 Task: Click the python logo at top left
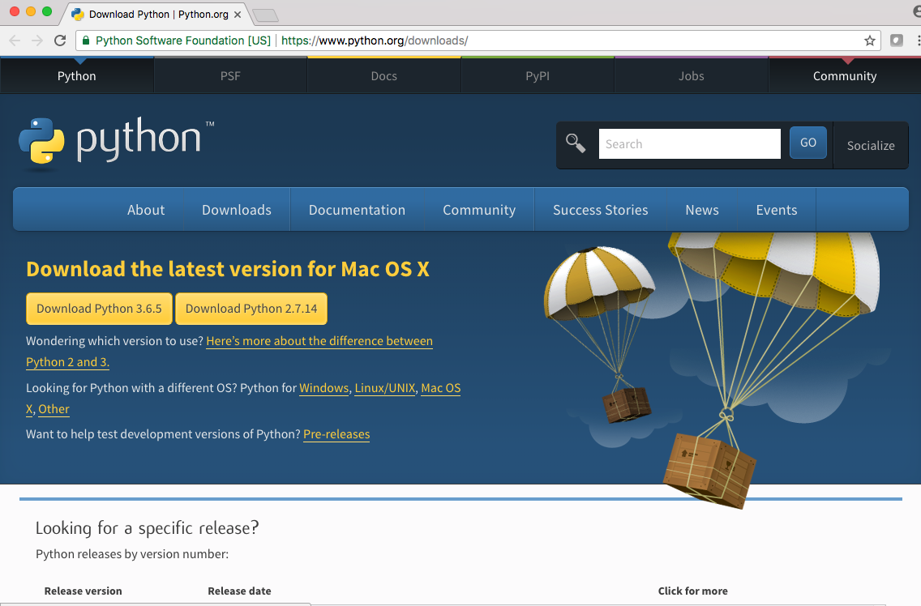[x=116, y=143]
